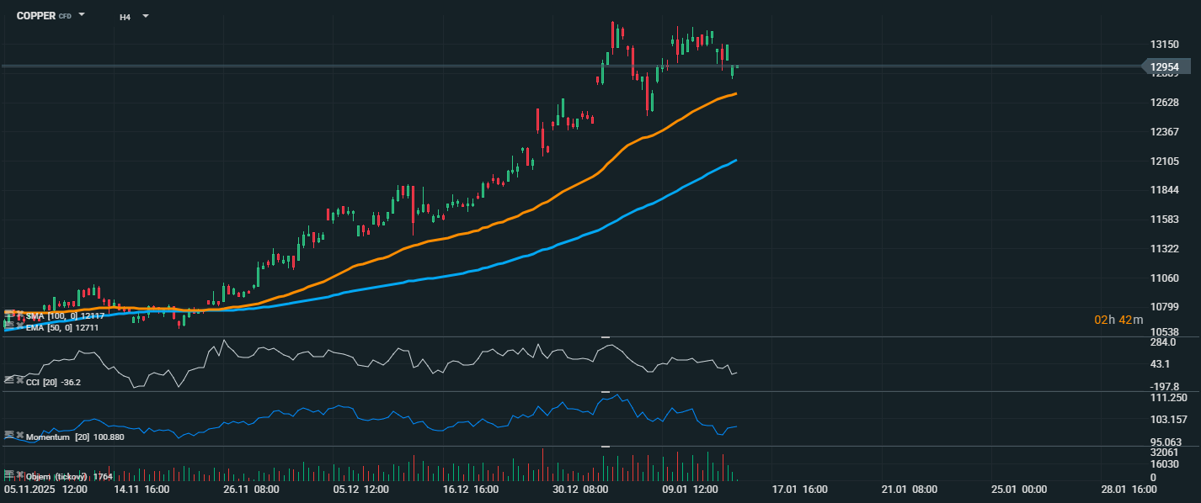Viewport: 1201px width, 503px height.
Task: Click the COPPER symbol name
Action: [36, 15]
